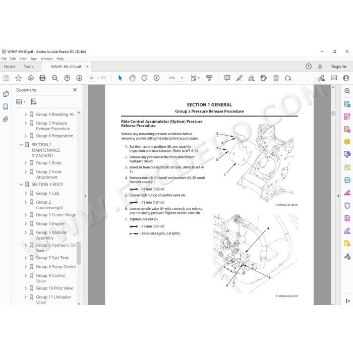Click the Sign document pen icon
This screenshot has height=353, width=353.
[x=252, y=78]
